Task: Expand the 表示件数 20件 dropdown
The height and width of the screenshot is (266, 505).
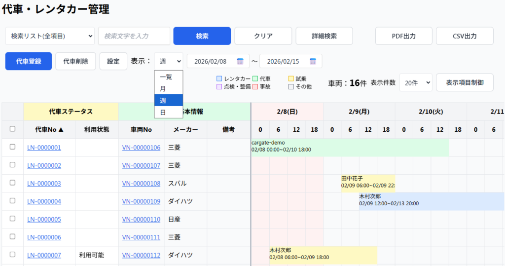Action: [x=415, y=82]
